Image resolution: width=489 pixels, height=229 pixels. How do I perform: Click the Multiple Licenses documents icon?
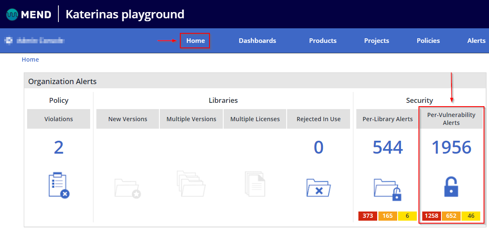click(255, 184)
